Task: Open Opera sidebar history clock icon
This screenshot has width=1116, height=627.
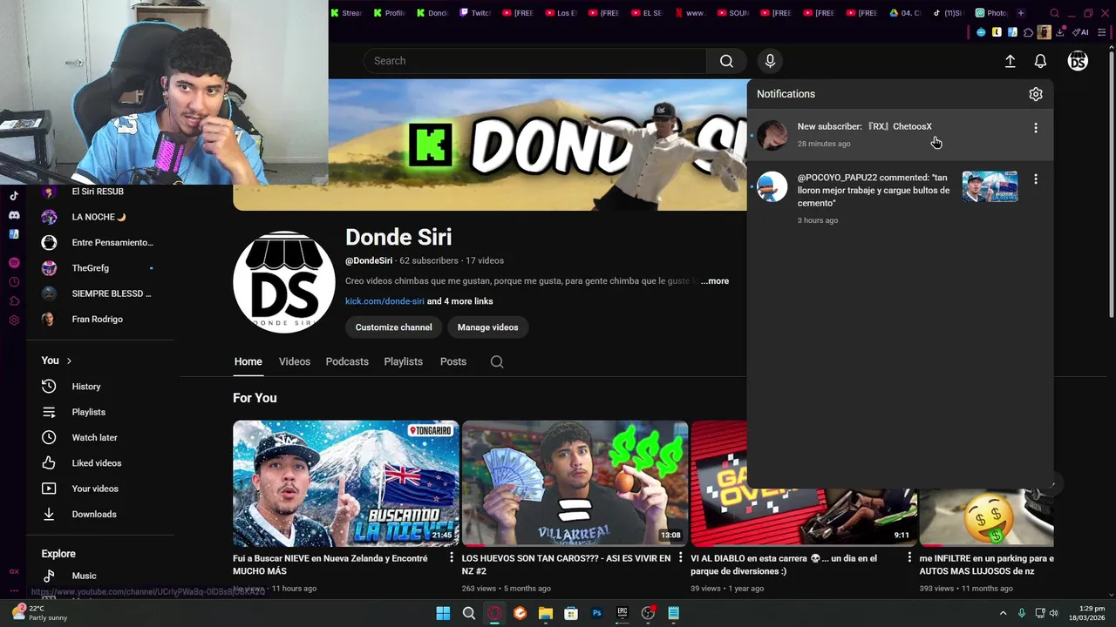Action: (14, 282)
